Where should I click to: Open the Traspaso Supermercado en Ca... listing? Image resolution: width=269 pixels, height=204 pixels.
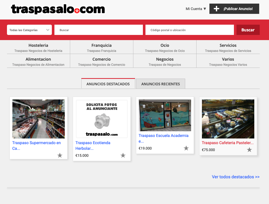[36, 146]
